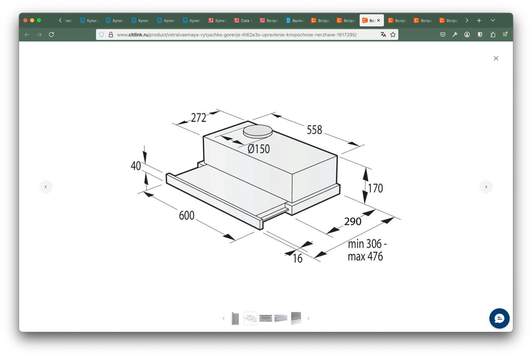Switch to the Вытяжка tab with blue icon
This screenshot has height=357, width=532.
coord(295,20)
